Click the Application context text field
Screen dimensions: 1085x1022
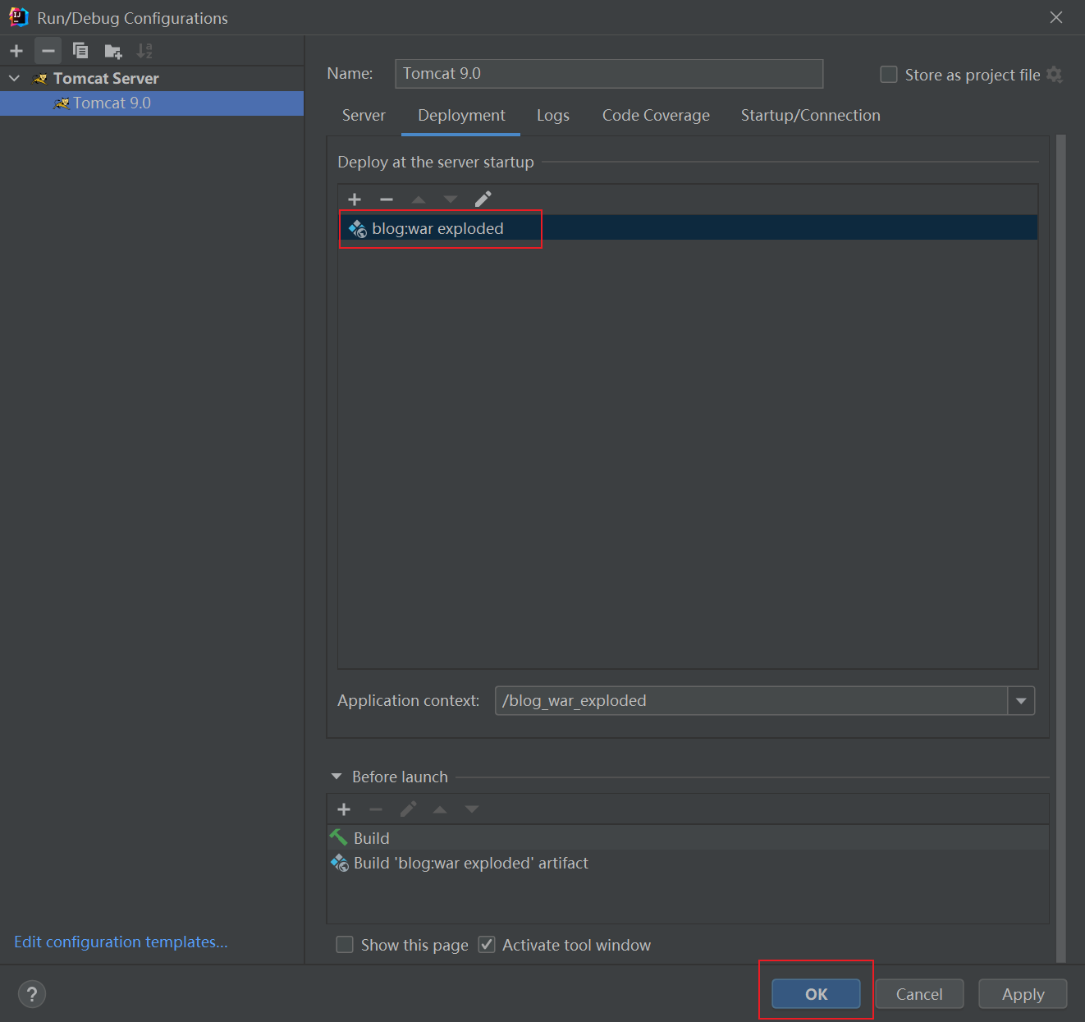point(751,701)
